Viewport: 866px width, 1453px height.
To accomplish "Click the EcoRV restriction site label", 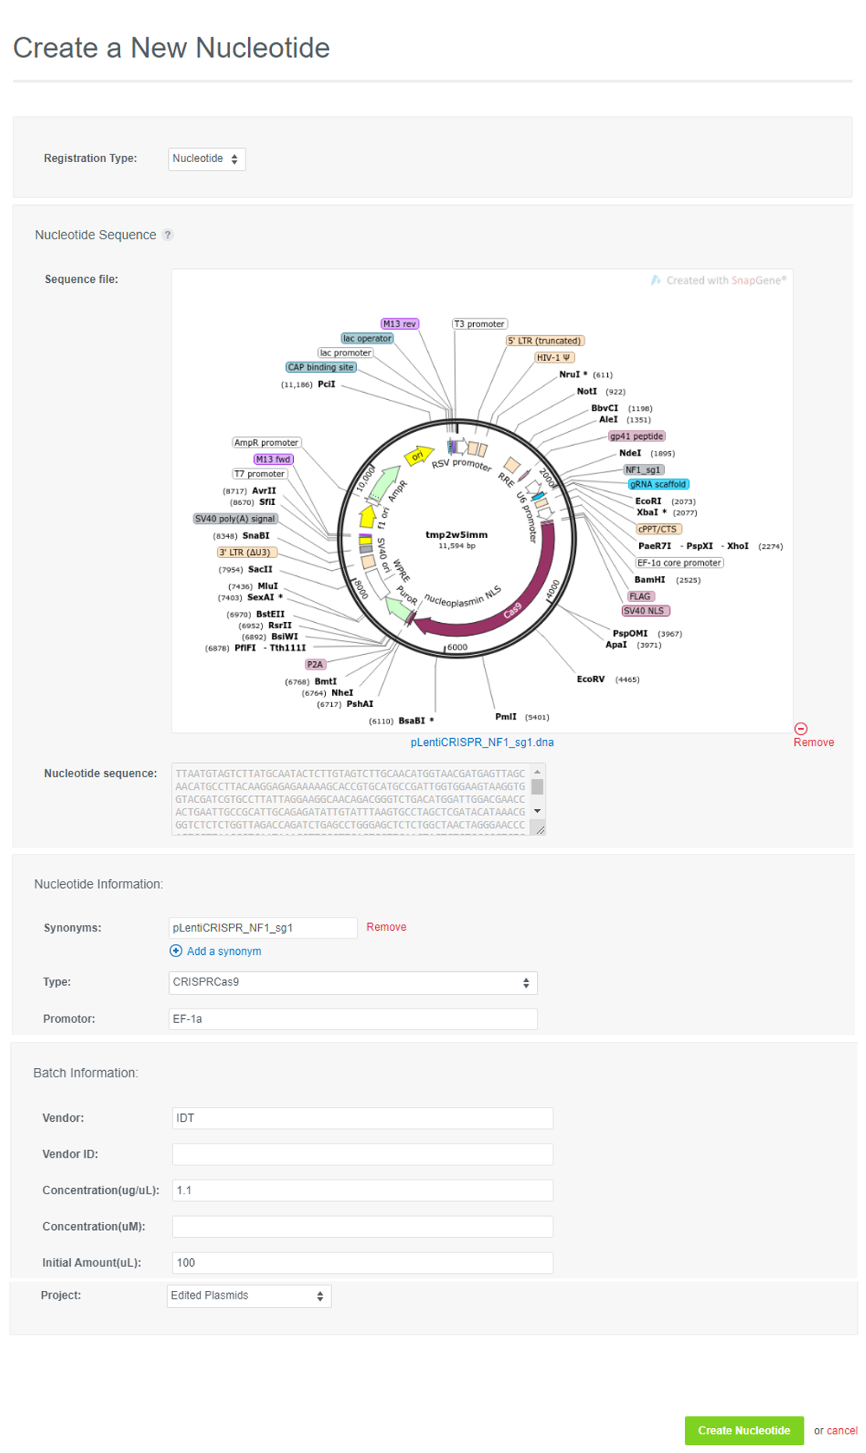I will 591,680.
